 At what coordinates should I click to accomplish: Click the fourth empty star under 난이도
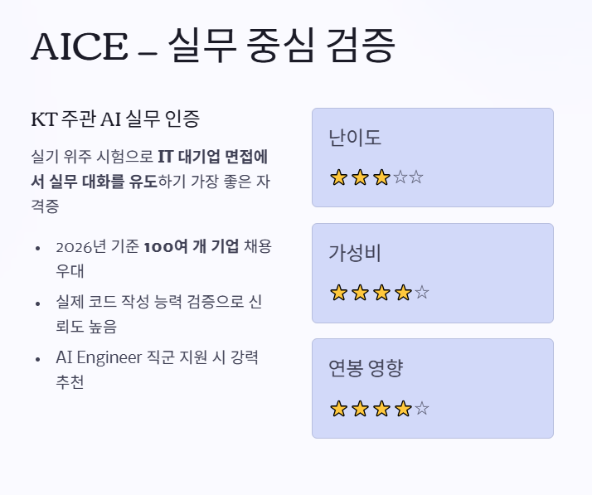tap(400, 177)
